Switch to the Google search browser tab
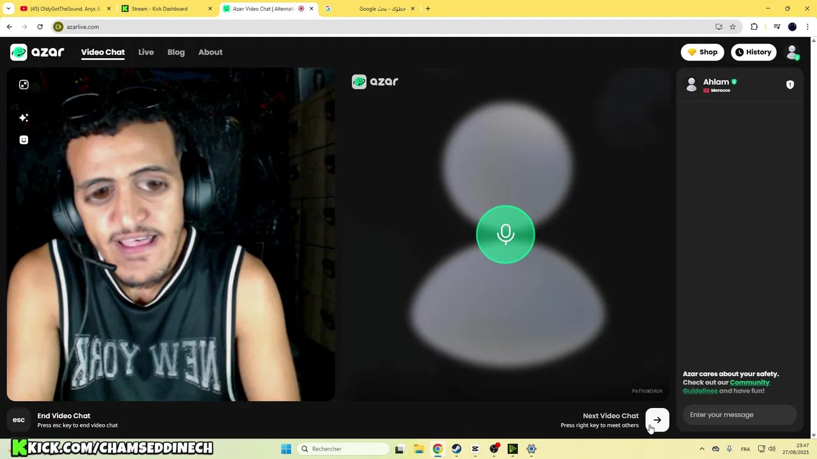This screenshot has height=459, width=817. tap(370, 9)
